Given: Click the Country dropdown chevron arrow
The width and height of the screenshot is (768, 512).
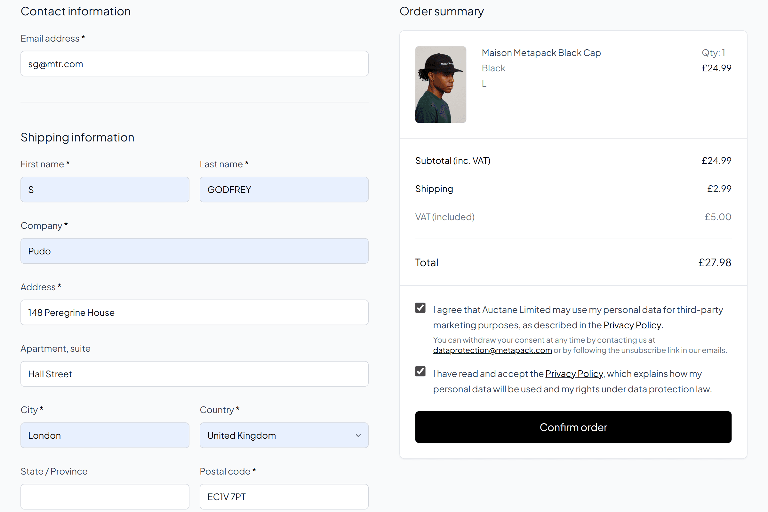Looking at the screenshot, I should [x=358, y=435].
